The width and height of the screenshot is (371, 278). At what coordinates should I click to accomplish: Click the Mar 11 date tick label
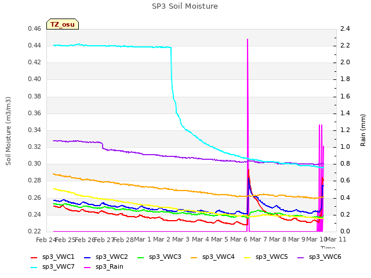pos(336,239)
